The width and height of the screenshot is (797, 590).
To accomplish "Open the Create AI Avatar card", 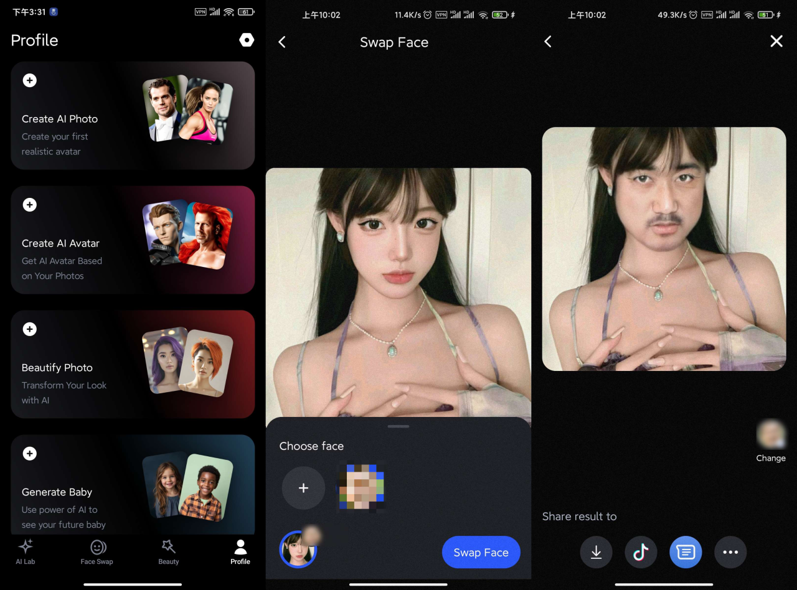I will point(133,240).
